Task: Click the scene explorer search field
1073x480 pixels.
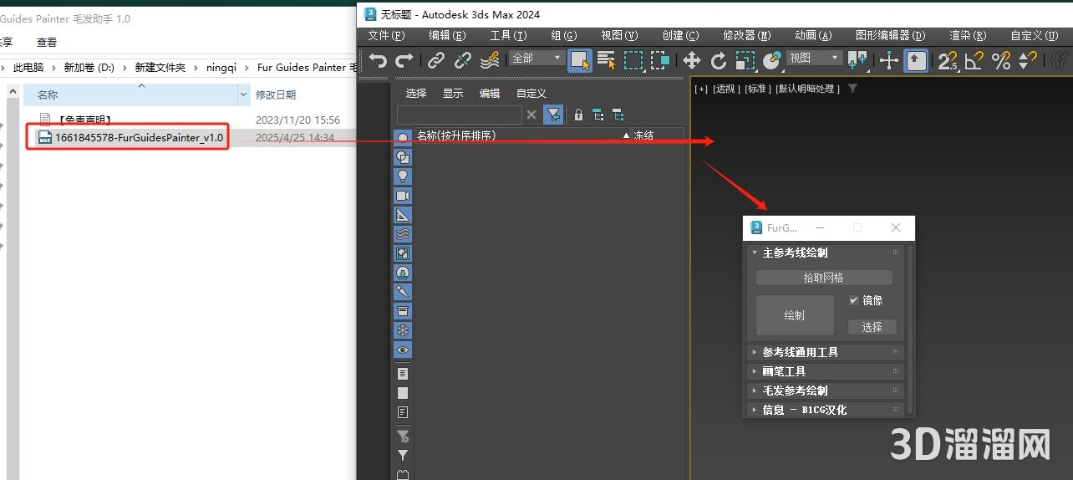Action: (x=459, y=115)
